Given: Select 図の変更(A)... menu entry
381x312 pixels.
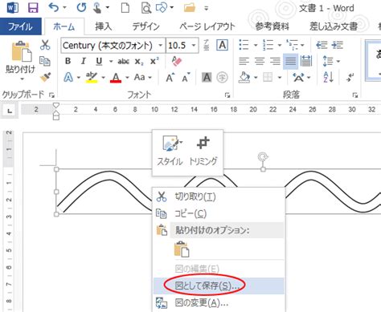Looking at the screenshot, I should pos(219,303).
